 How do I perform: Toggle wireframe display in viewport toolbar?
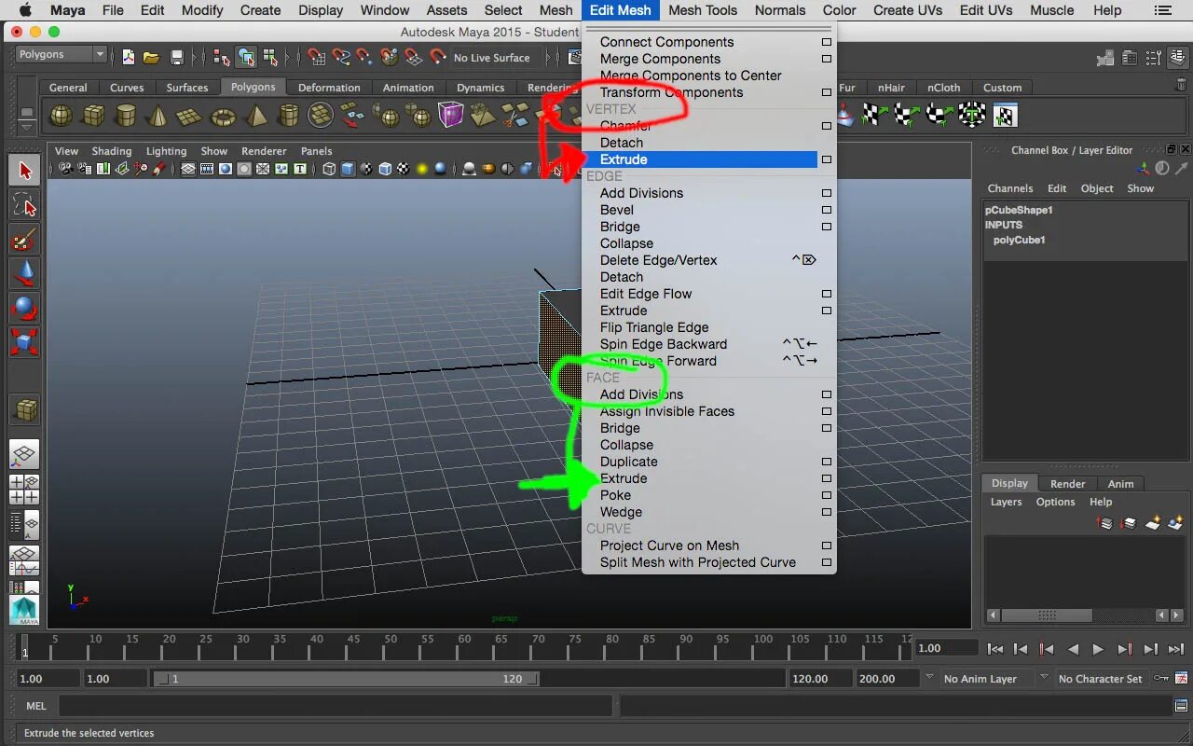point(329,169)
